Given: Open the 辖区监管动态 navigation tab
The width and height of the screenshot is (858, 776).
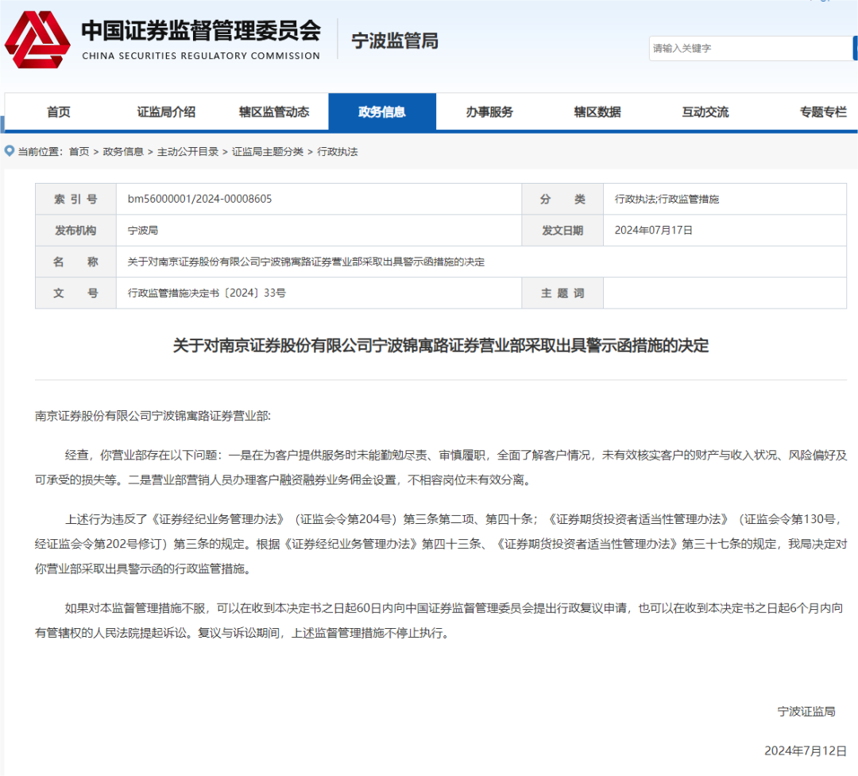Looking at the screenshot, I should point(274,112).
